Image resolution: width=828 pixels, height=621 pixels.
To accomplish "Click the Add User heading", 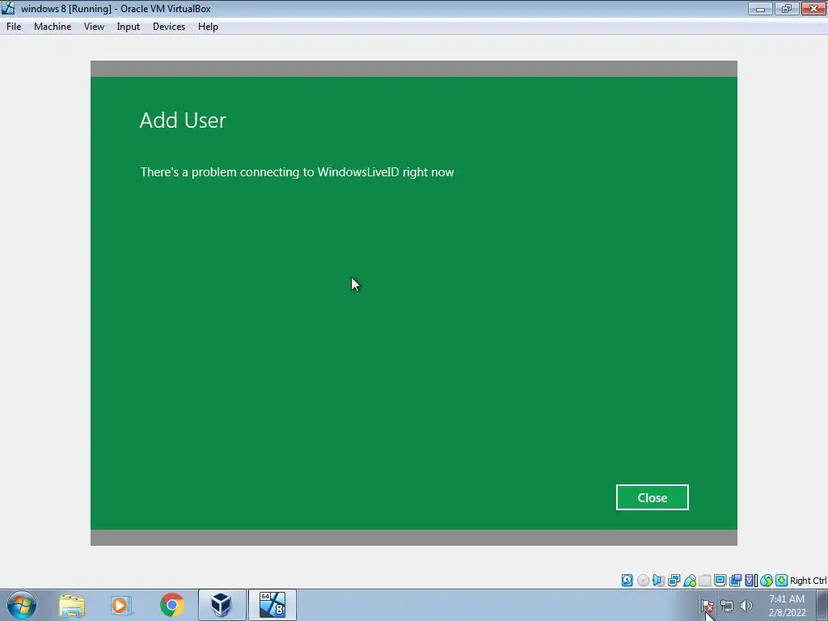I will (x=183, y=120).
